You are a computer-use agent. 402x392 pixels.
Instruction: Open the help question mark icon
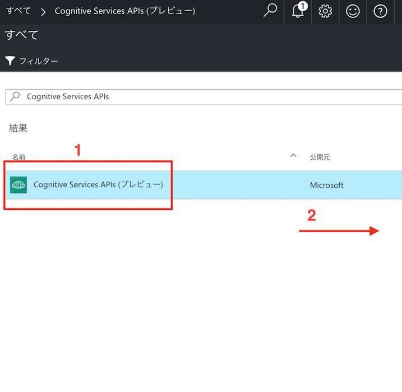click(x=380, y=11)
